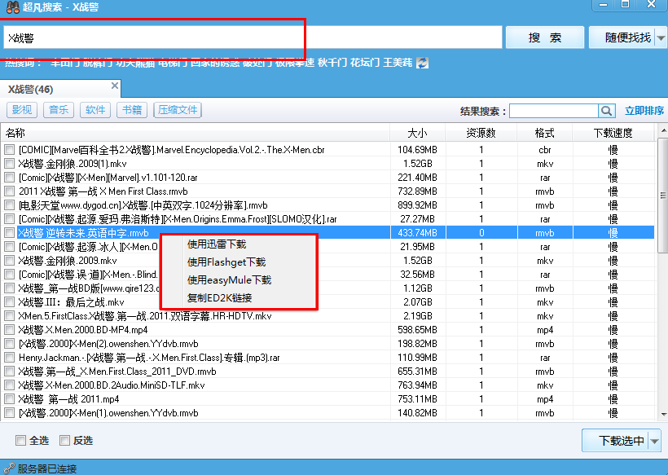This screenshot has height=475, width=668.
Task: Enable the 全选 select-all checkbox
Action: pos(20,440)
